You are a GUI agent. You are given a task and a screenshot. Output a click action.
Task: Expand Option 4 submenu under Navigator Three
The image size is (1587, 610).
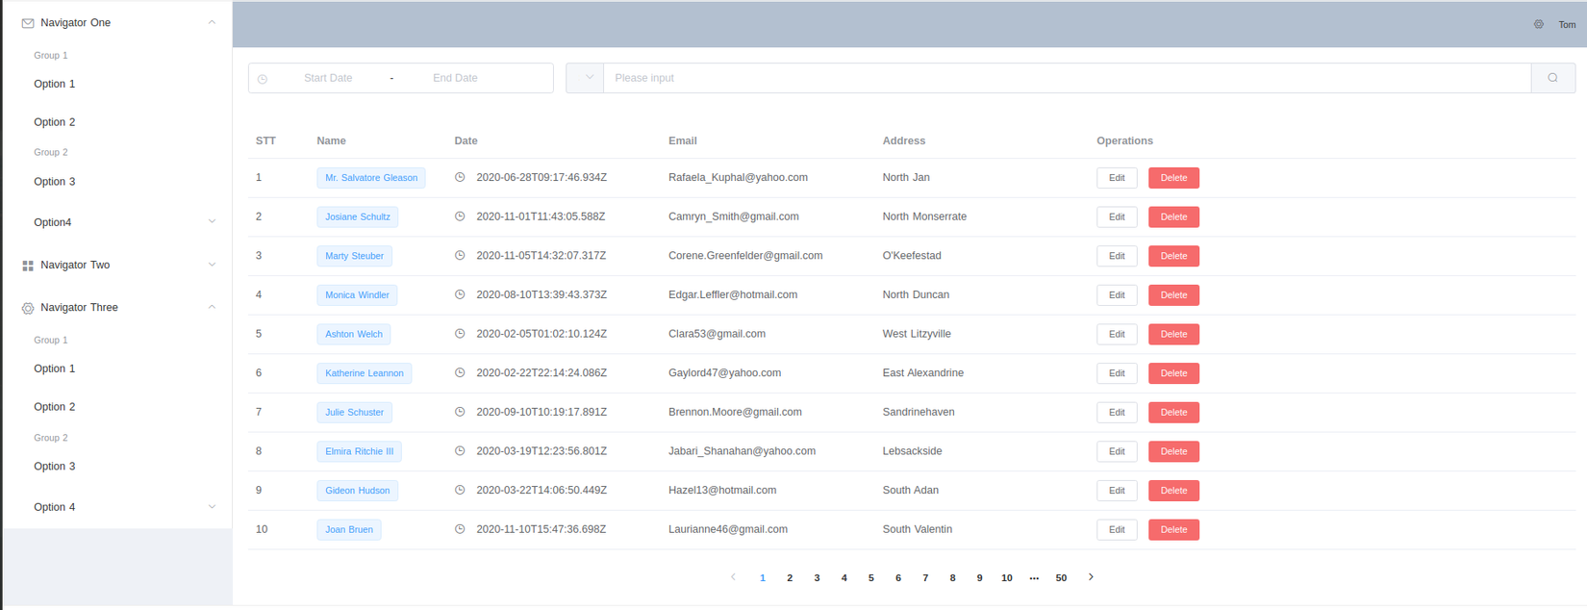(x=212, y=507)
